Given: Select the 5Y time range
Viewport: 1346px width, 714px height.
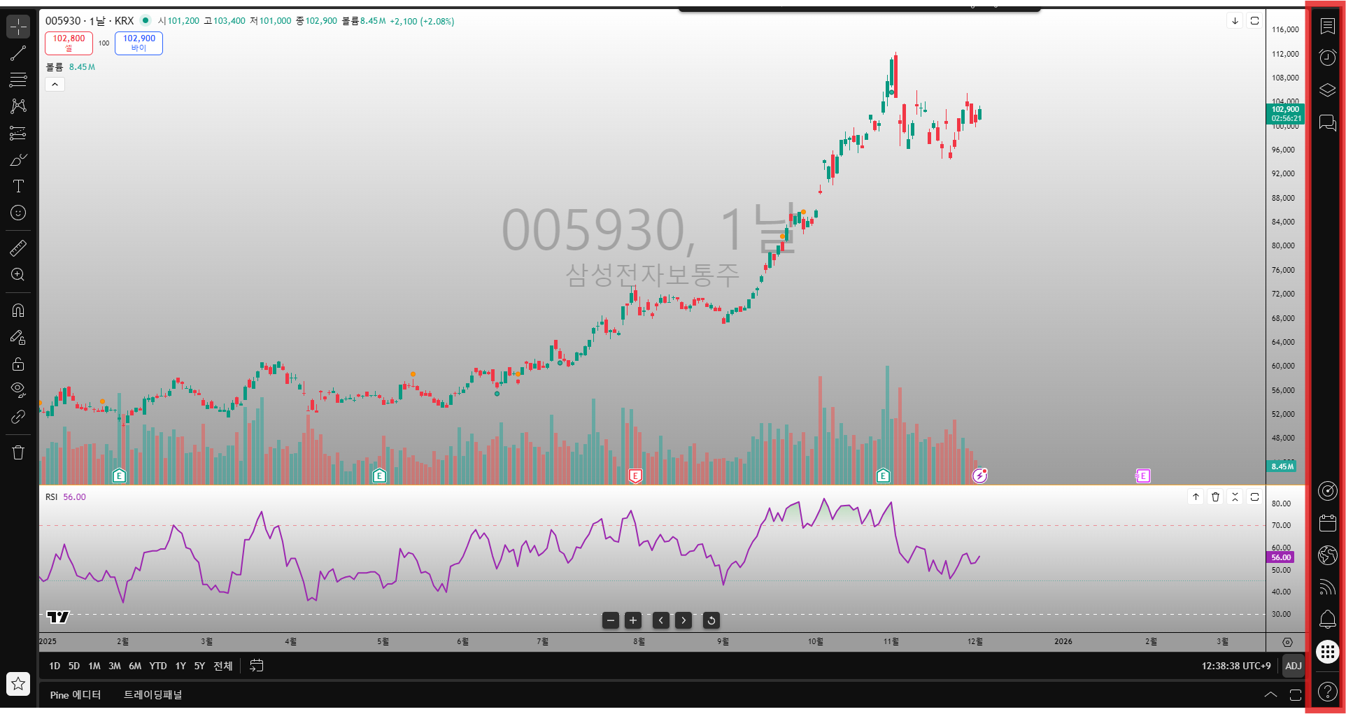Looking at the screenshot, I should click(x=199, y=666).
